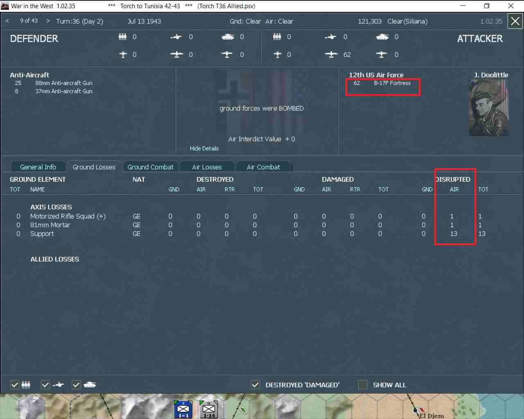Switch to the General Info tab
The height and width of the screenshot is (419, 524).
(38, 167)
